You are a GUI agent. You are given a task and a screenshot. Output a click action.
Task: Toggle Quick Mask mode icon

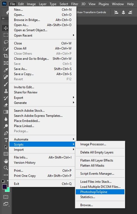(x=6, y=197)
